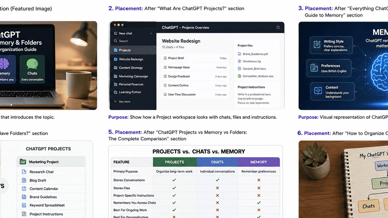Viewport: 388px width, 218px height.
Task: Select the FEATURE column header
Action: pos(132,162)
